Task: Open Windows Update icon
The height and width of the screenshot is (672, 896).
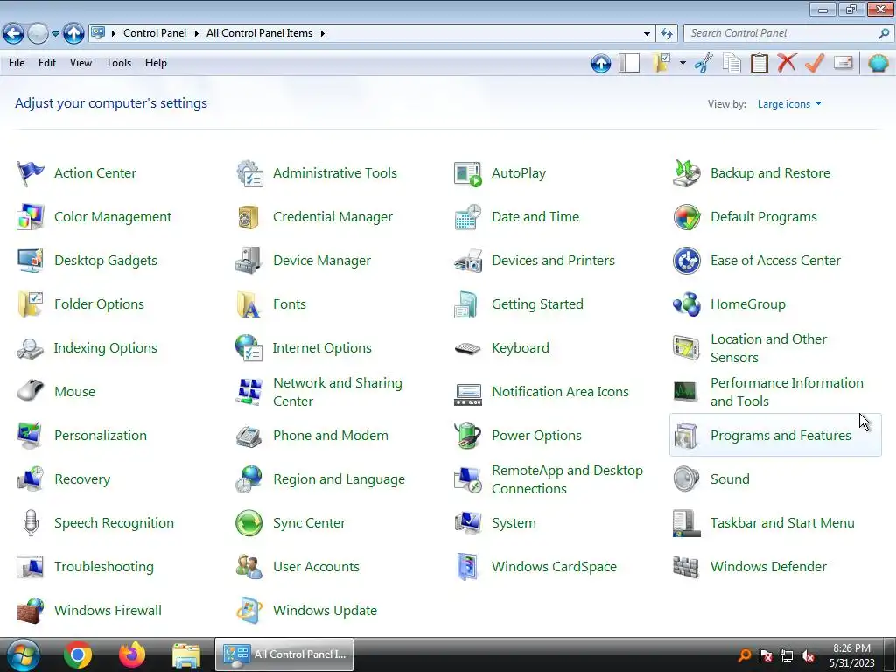Action: click(249, 610)
